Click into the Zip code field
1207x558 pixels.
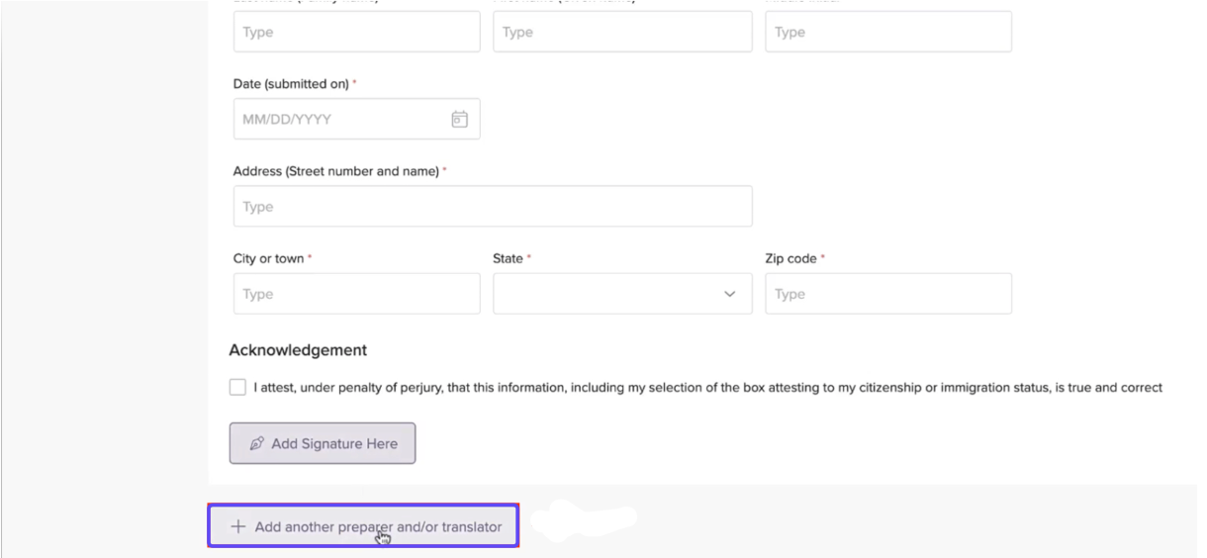[x=887, y=294]
